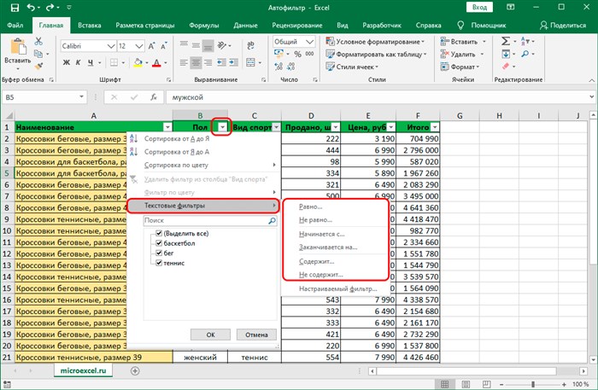Open the Вид спорта column filter dropdown
This screenshot has width=598, height=390.
tap(277, 127)
